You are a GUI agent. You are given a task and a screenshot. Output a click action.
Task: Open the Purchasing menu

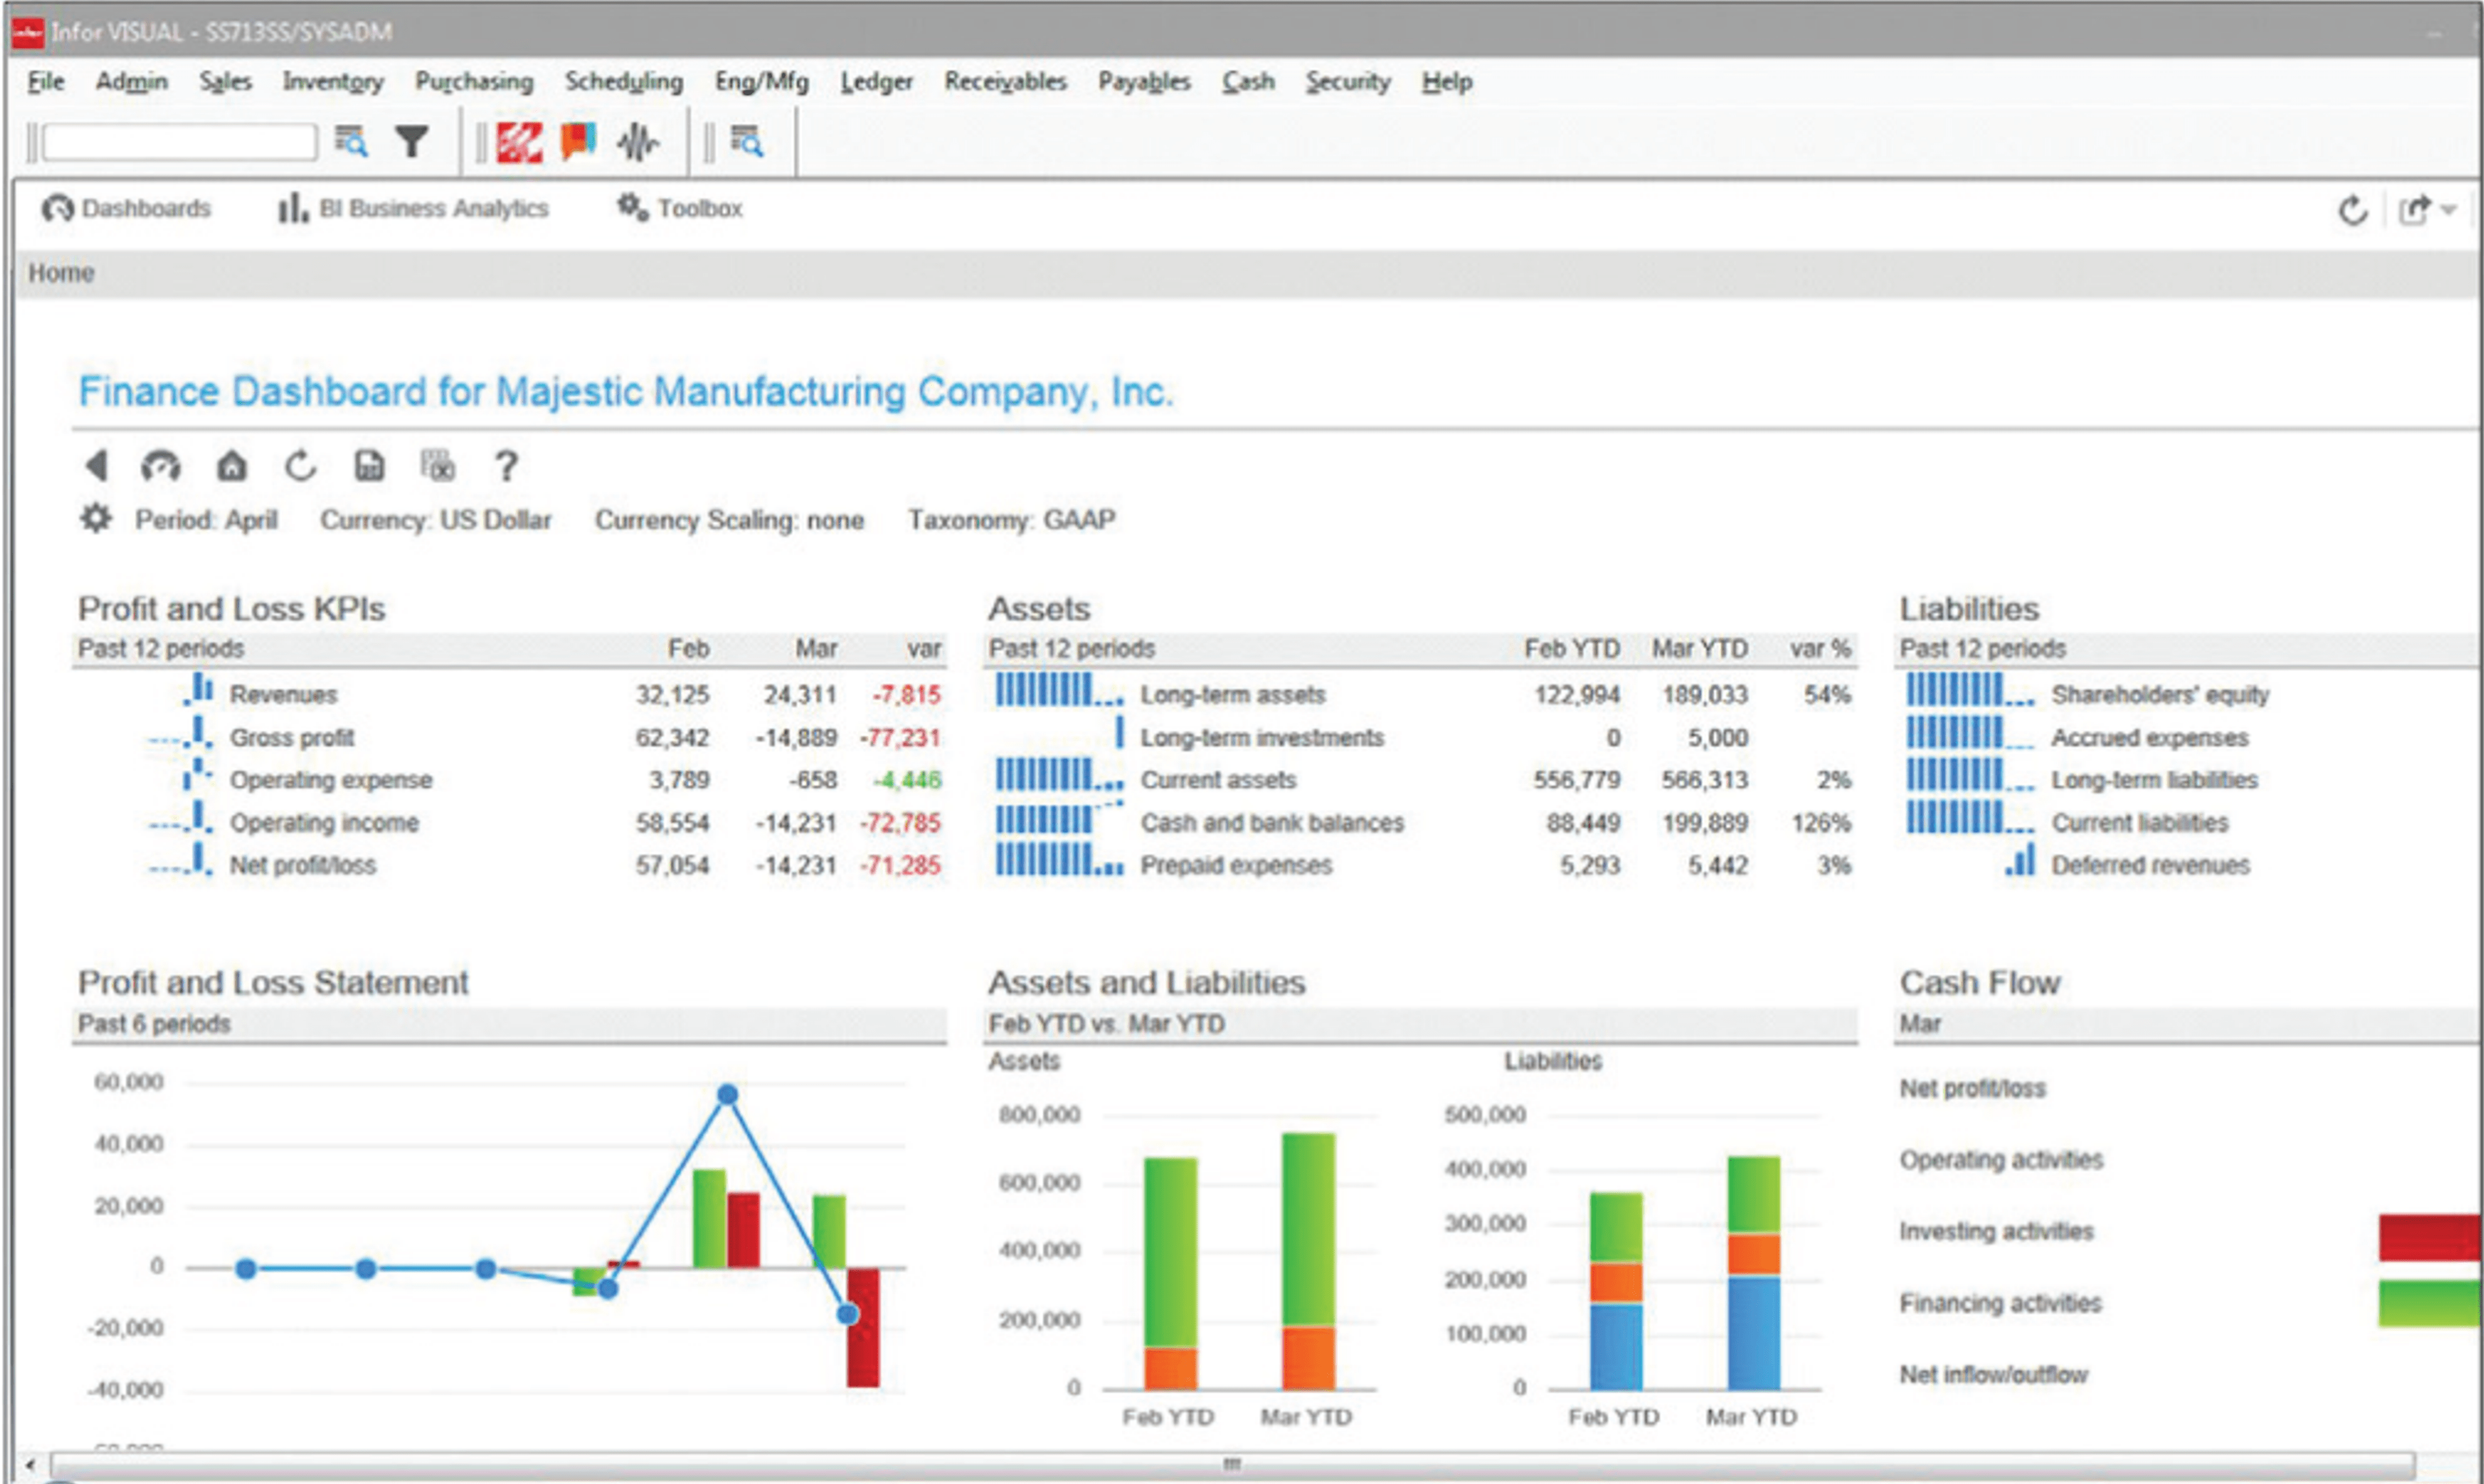(474, 82)
